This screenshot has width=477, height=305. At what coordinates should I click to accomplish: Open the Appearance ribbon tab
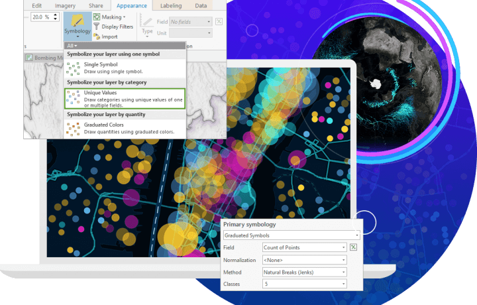(132, 5)
